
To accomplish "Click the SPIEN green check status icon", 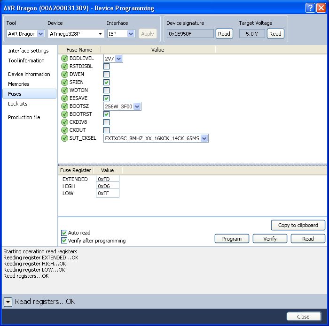I will tap(64, 82).
